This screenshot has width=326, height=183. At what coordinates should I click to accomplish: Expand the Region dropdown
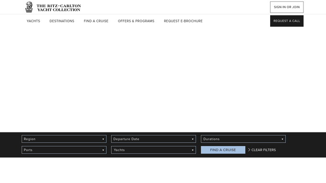click(64, 139)
